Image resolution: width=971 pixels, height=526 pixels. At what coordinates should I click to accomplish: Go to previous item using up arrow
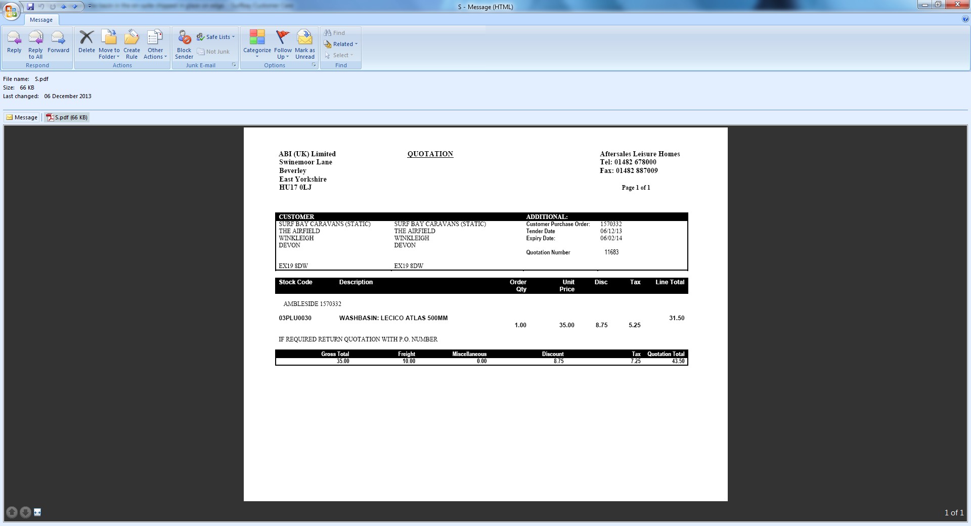pyautogui.click(x=64, y=7)
